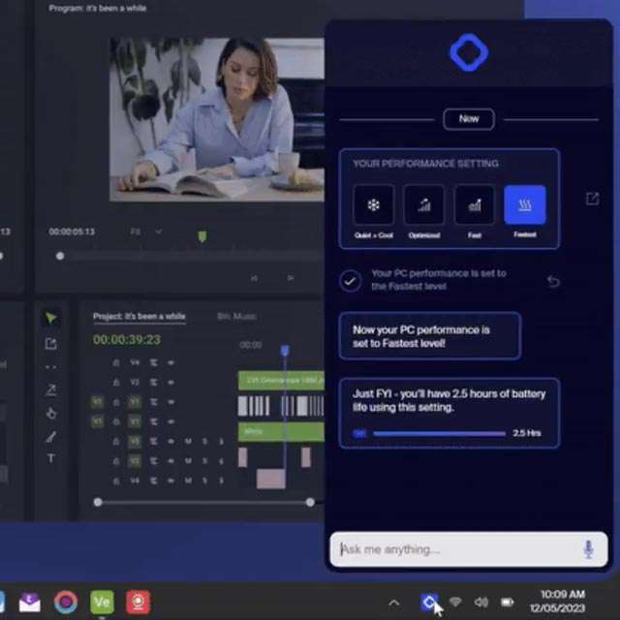
Task: Play the program monitor video
Action: pos(291,278)
